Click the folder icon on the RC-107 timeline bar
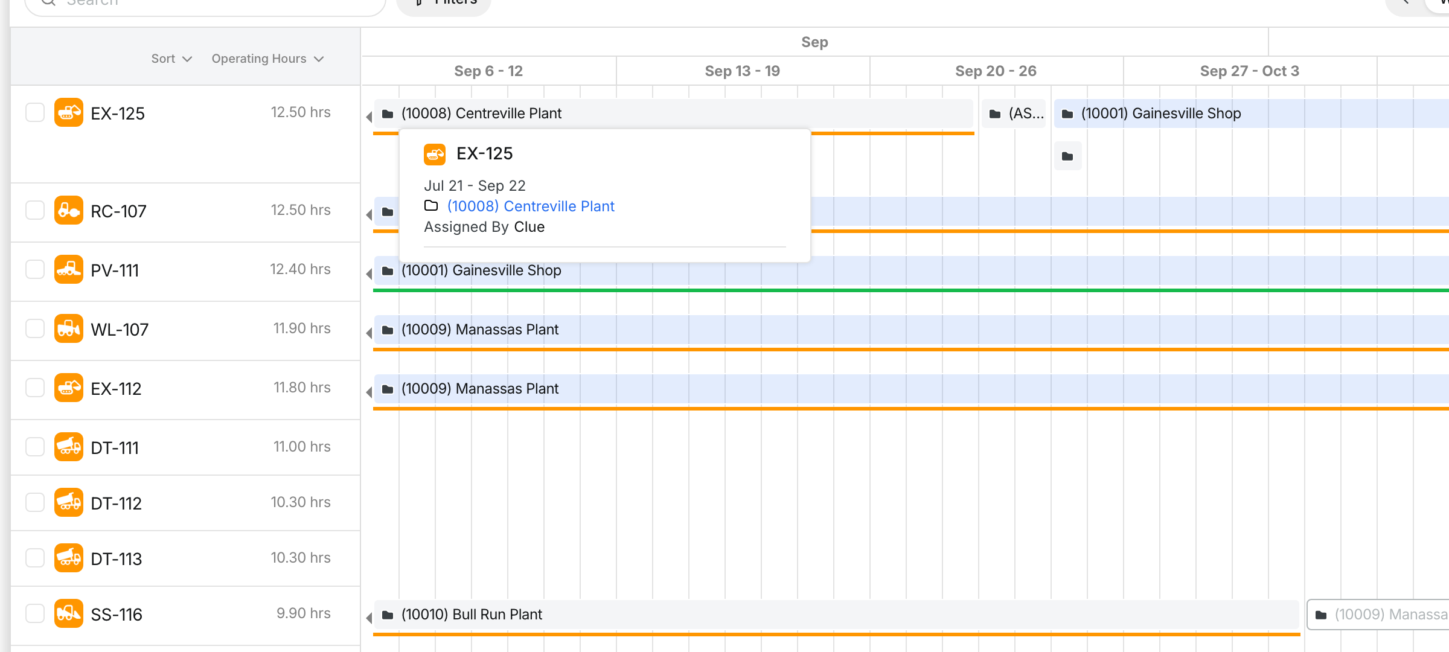The image size is (1449, 652). pyautogui.click(x=388, y=212)
